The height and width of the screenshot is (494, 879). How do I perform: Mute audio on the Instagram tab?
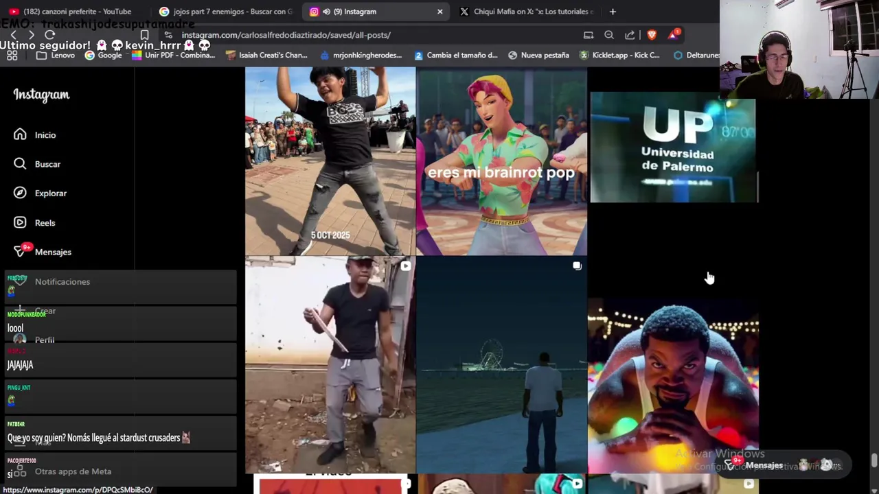click(x=327, y=12)
